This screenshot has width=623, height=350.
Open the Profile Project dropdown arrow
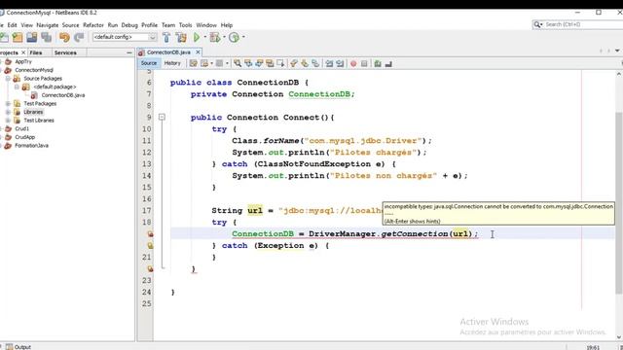243,37
